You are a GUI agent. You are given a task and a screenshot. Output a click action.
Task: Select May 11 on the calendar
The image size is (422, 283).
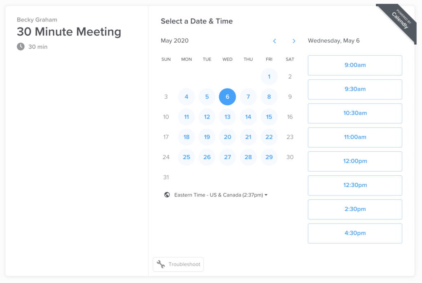click(186, 117)
